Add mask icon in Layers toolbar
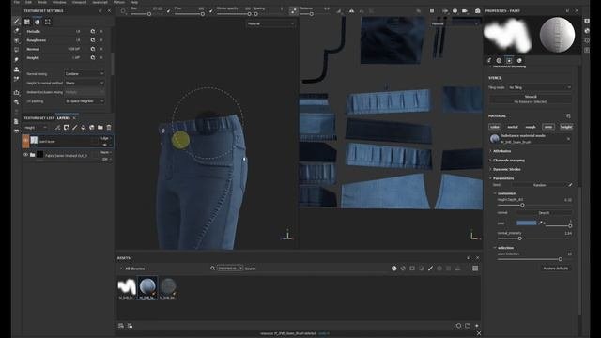601x338 pixels. (x=67, y=128)
